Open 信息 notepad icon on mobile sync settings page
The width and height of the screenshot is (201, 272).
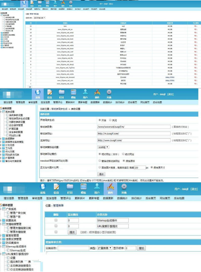pos(50,94)
